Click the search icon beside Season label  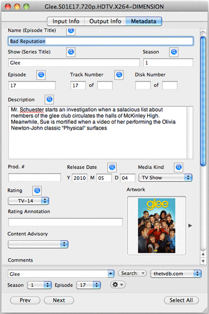pyautogui.click(x=174, y=52)
